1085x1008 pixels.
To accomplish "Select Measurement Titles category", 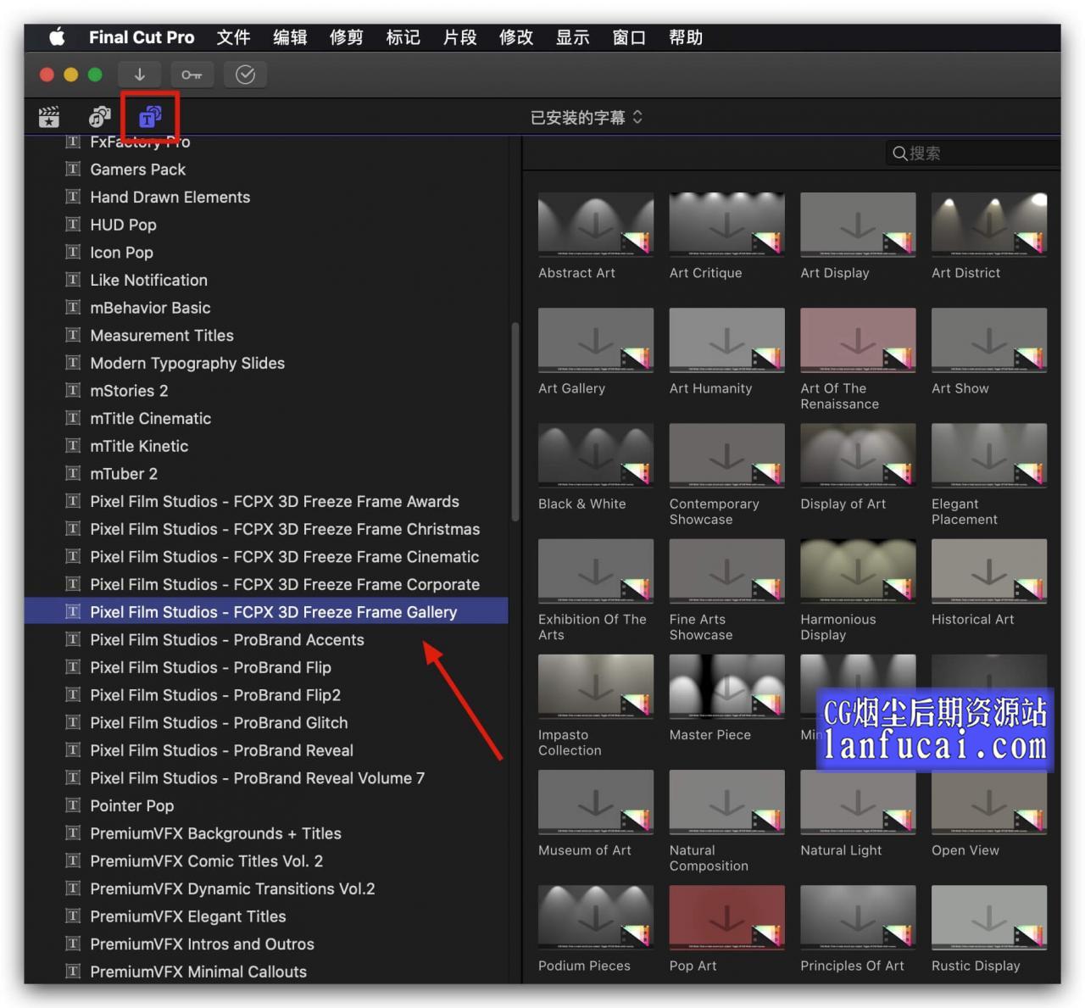I will click(266, 335).
